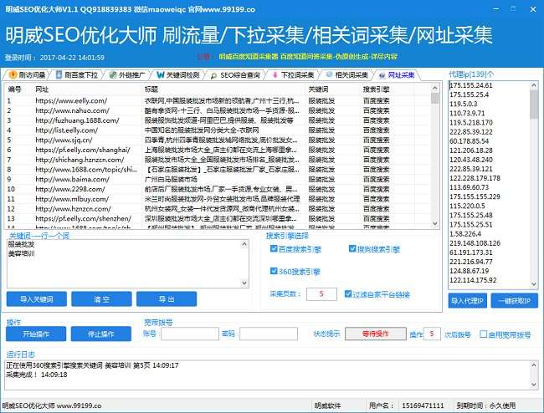Viewport: 544px width, 413px height.
Task: Click the 外链推广 link icon
Action: [x=113, y=75]
